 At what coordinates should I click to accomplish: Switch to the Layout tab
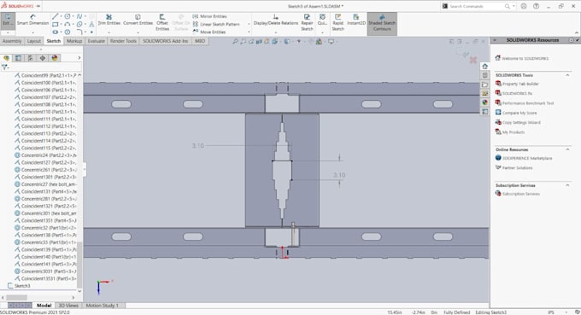point(34,41)
